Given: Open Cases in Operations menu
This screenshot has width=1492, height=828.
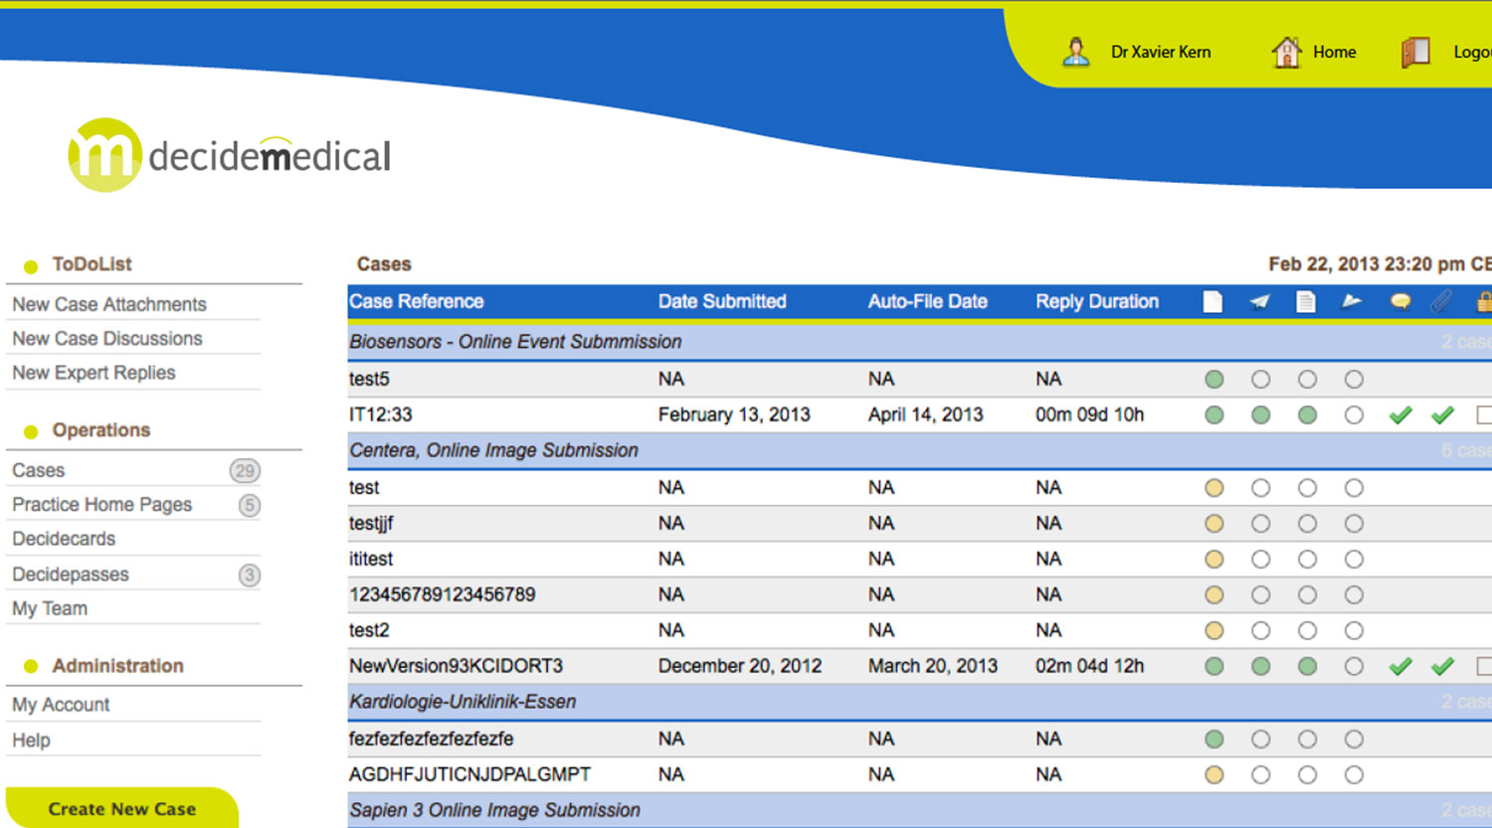Looking at the screenshot, I should pos(39,471).
